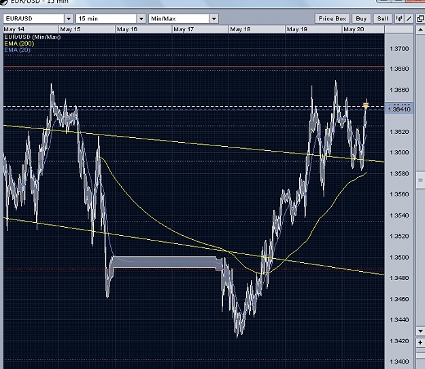The width and height of the screenshot is (425, 369).
Task: Click the EMA (20) legend label
Action: (x=18, y=50)
